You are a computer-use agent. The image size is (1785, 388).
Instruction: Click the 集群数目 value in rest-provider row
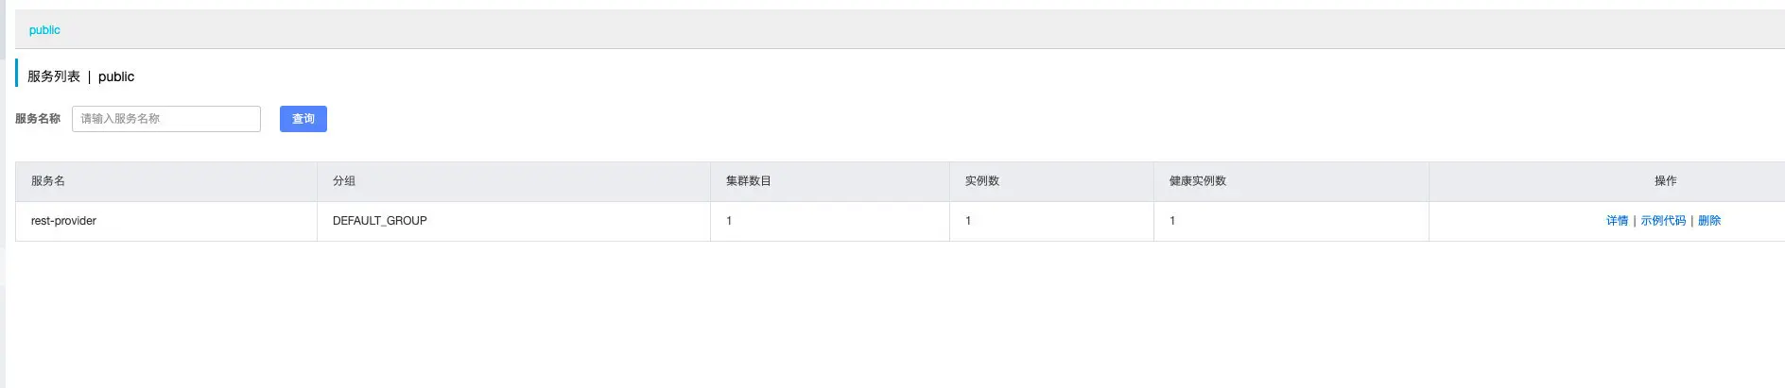tap(729, 221)
